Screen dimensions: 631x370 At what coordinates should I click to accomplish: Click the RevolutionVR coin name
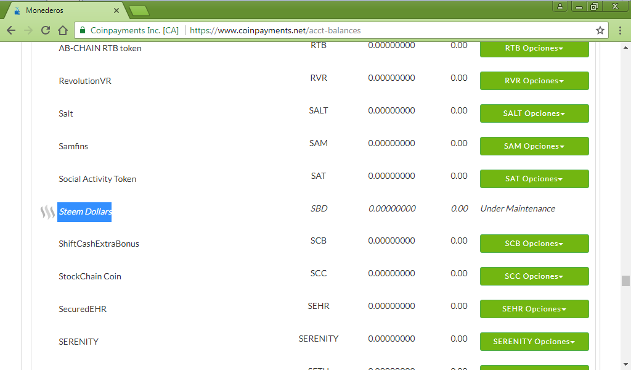pyautogui.click(x=85, y=81)
